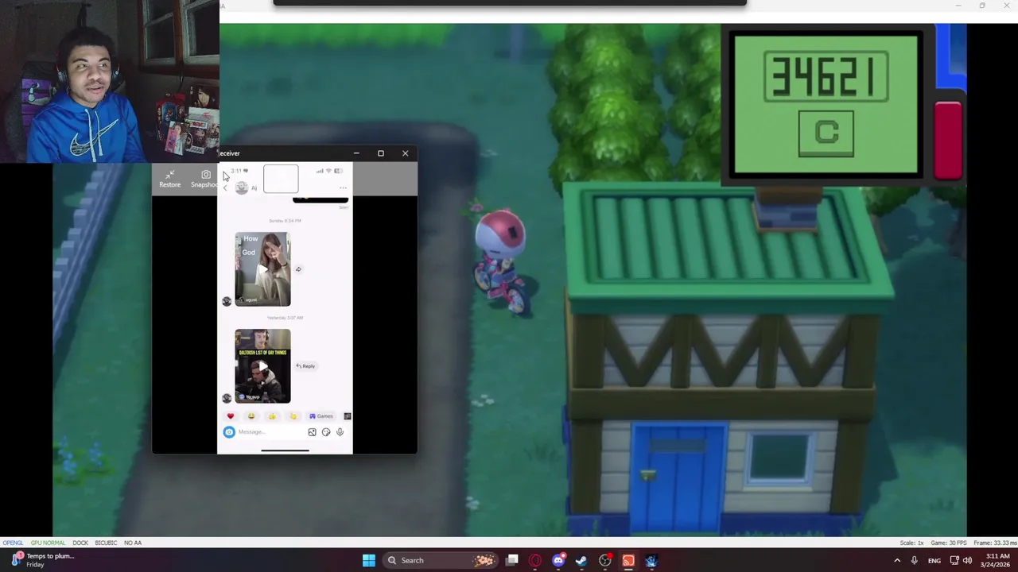The height and width of the screenshot is (572, 1018).
Task: Play the 'List of gay things' video
Action: point(262,366)
